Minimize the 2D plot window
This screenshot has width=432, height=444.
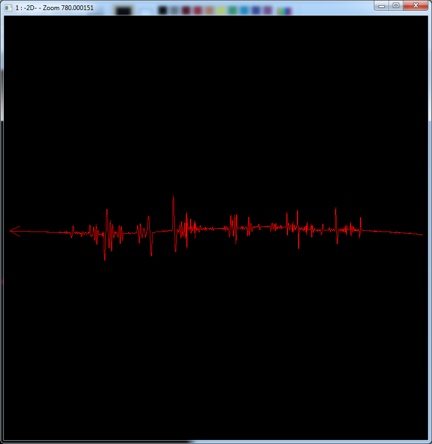tap(382, 5)
